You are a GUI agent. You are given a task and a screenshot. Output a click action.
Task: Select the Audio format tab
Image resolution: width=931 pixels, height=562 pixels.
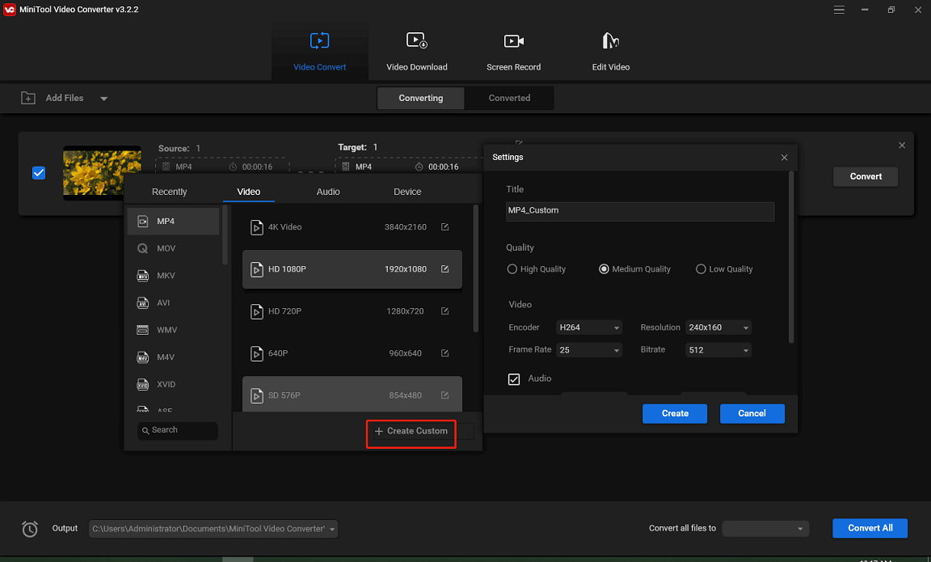tap(328, 192)
